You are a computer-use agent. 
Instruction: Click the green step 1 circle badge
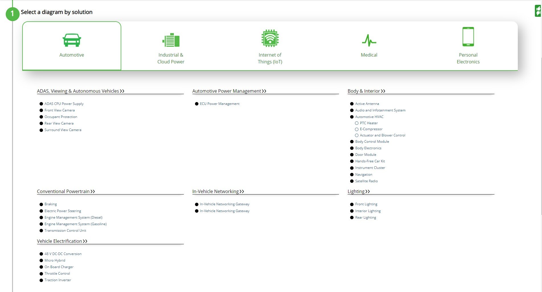tap(12, 14)
